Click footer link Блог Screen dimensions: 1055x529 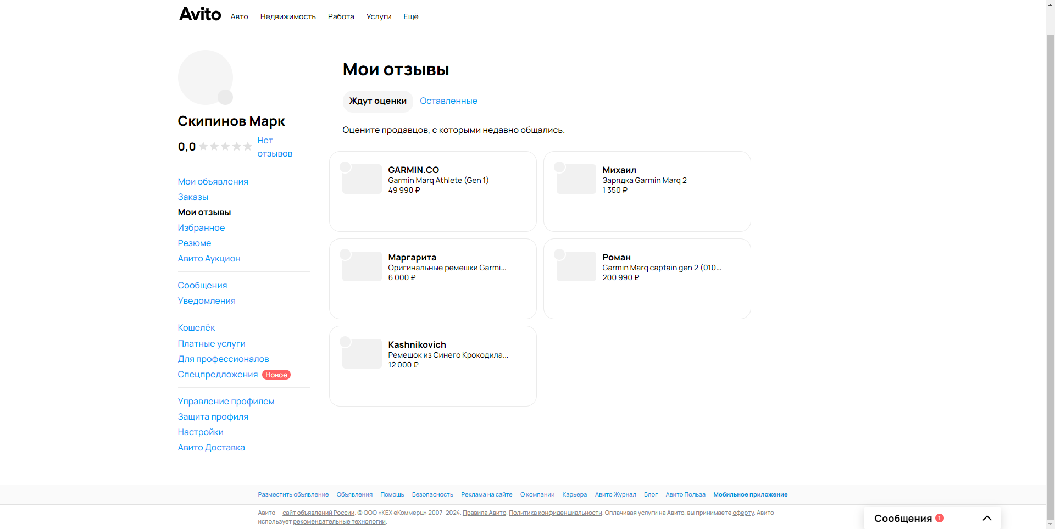click(651, 495)
